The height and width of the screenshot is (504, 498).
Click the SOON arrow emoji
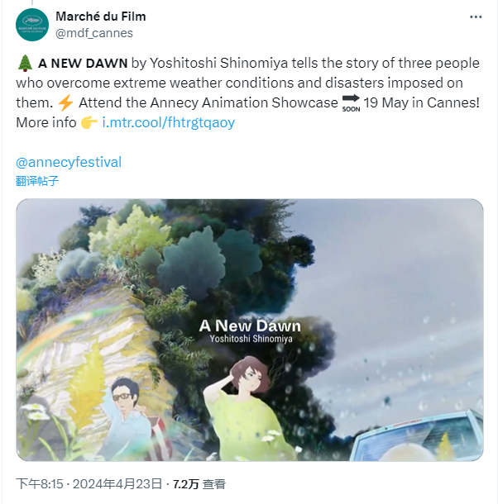(x=351, y=102)
